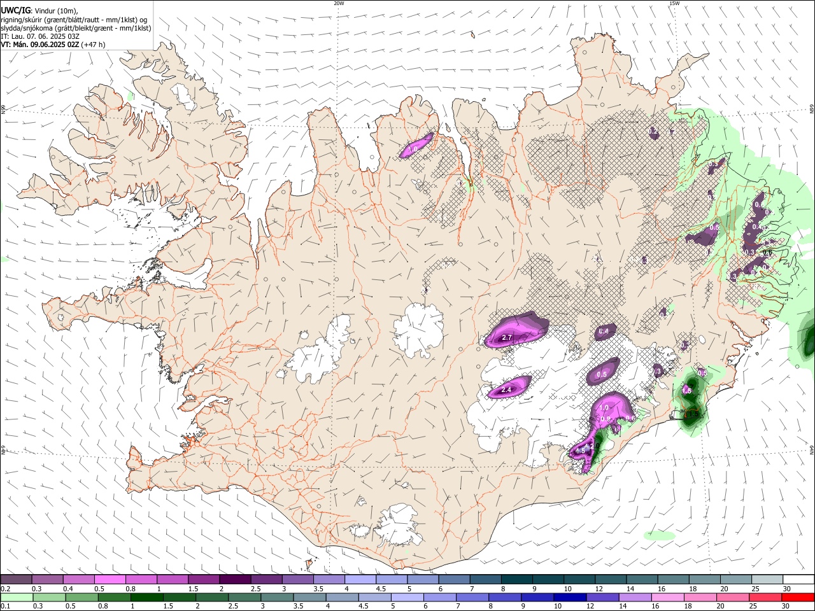Screen dimensions: 815x611
Task: Select the lightest green 0.1 swatch in the rain legend
Action: (17, 597)
